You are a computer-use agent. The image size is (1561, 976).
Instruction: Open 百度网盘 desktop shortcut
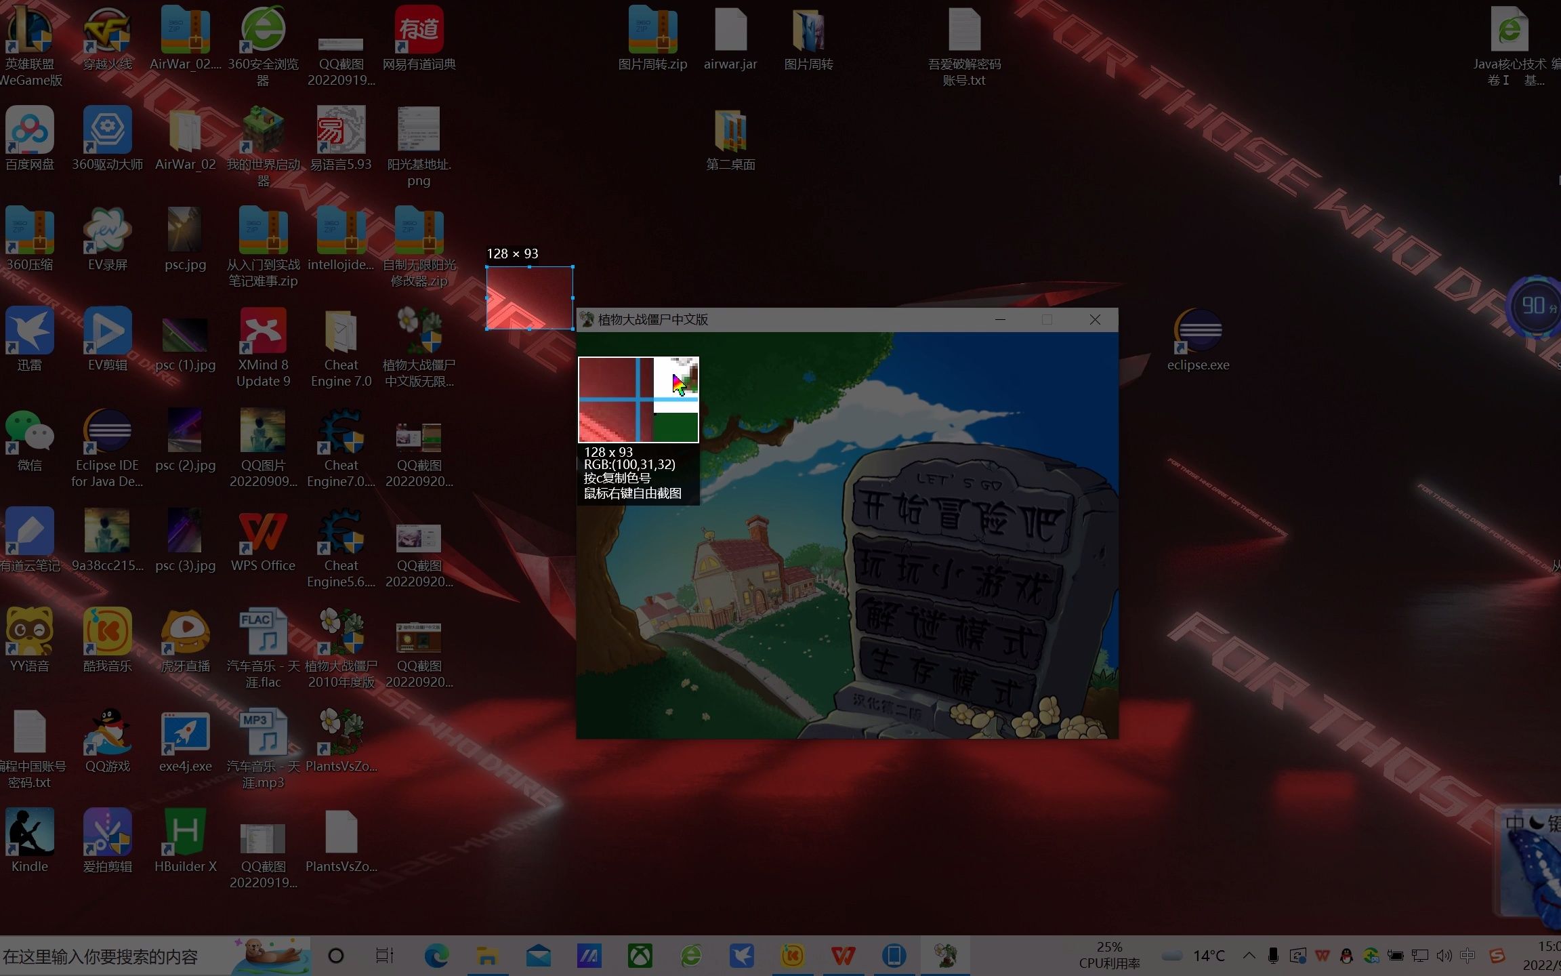pyautogui.click(x=30, y=140)
